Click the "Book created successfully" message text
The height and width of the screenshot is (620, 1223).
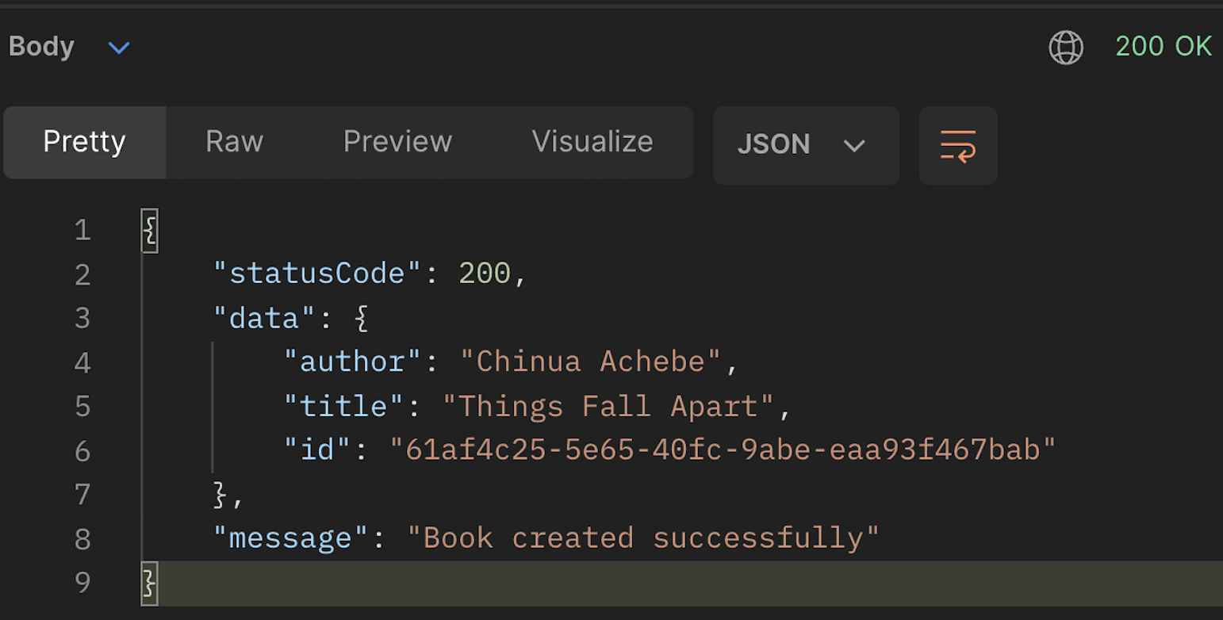click(x=644, y=538)
